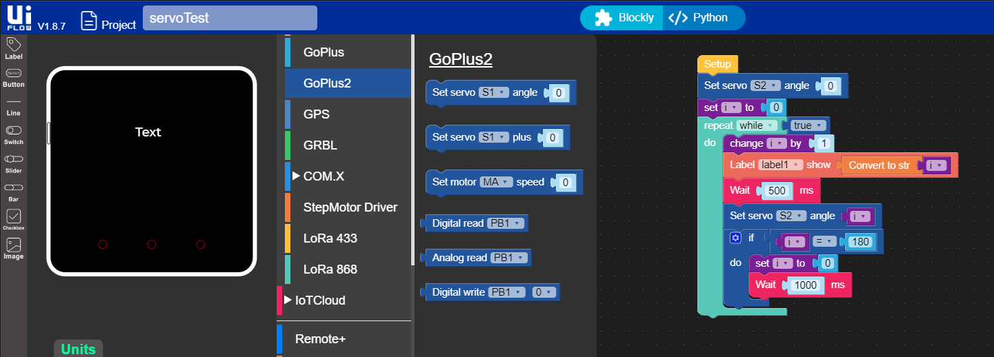Edit the 180 value in if condition
This screenshot has width=994, height=357.
click(x=861, y=242)
